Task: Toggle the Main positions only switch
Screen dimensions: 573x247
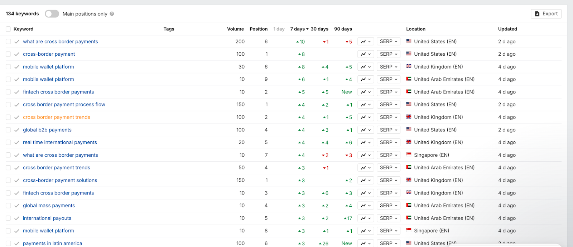Action: (52, 14)
